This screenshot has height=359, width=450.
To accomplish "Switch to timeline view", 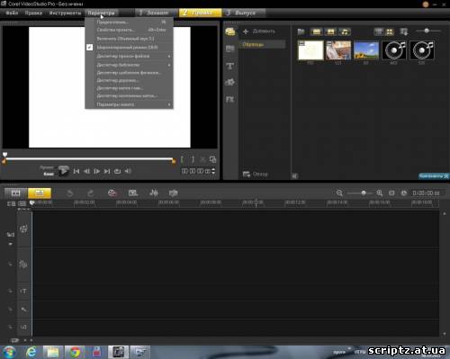I will 40,193.
